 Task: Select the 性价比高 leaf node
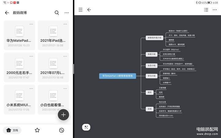pyautogui.click(x=162, y=102)
